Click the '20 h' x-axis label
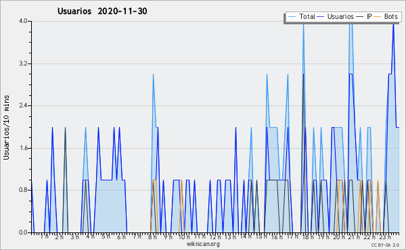Viewport: 406px width, 250px height. coord(339,236)
